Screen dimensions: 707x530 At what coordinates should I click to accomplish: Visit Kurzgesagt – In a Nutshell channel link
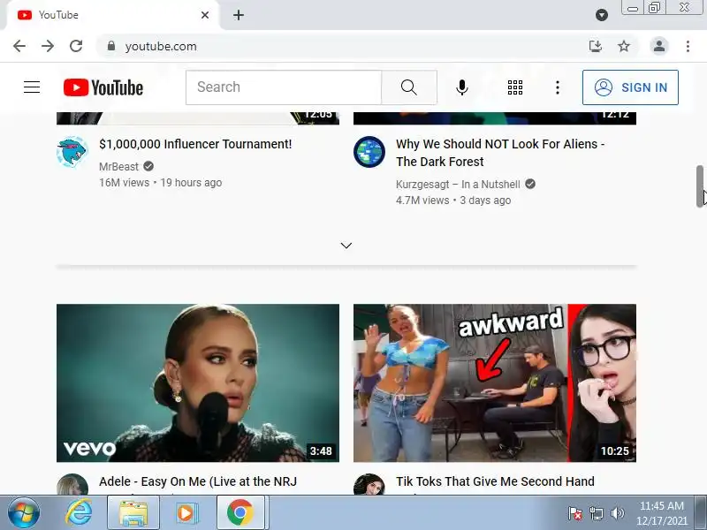[458, 185]
